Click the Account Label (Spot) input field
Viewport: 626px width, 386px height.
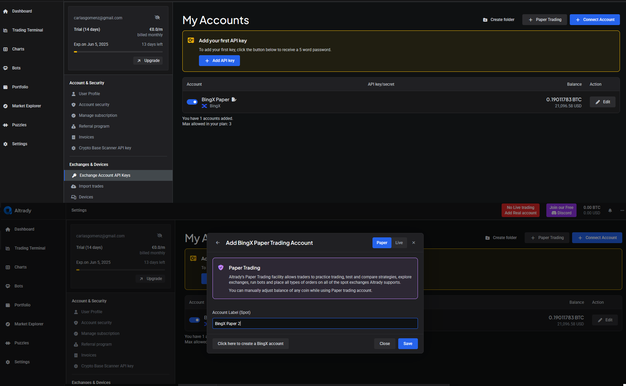[x=315, y=323]
